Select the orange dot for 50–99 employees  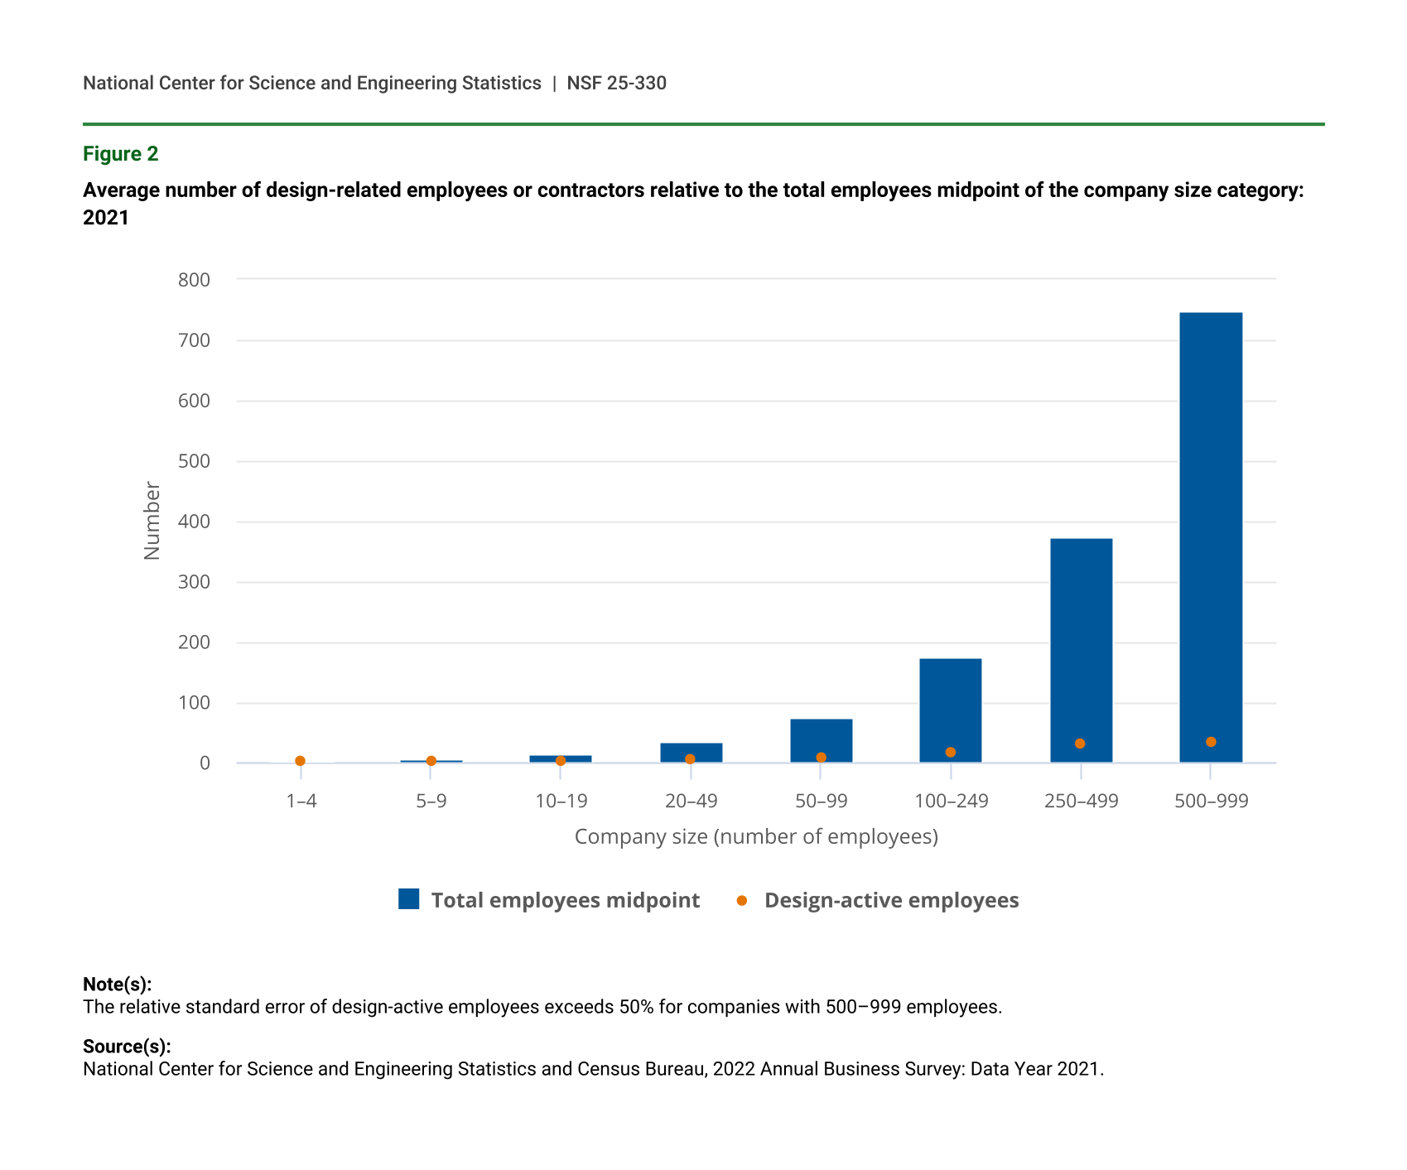tap(821, 757)
